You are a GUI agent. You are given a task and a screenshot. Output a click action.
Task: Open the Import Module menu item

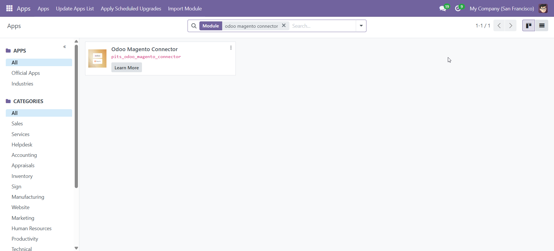point(185,9)
